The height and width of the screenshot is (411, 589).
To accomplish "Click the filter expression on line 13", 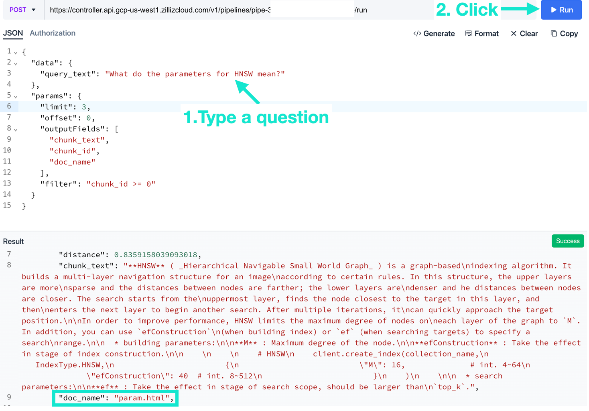I will coord(121,184).
